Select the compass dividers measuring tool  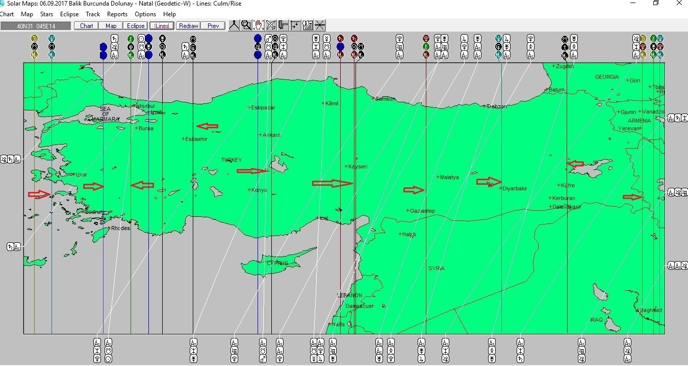[x=234, y=25]
